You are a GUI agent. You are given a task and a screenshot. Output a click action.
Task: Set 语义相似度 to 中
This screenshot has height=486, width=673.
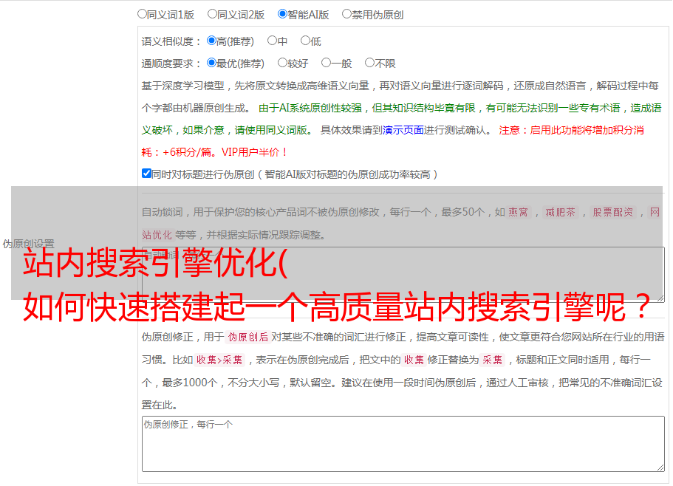[x=272, y=41]
